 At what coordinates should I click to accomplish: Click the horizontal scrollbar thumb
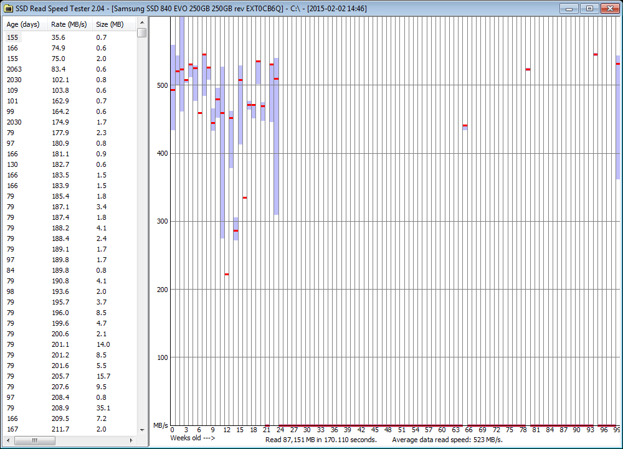(34, 440)
